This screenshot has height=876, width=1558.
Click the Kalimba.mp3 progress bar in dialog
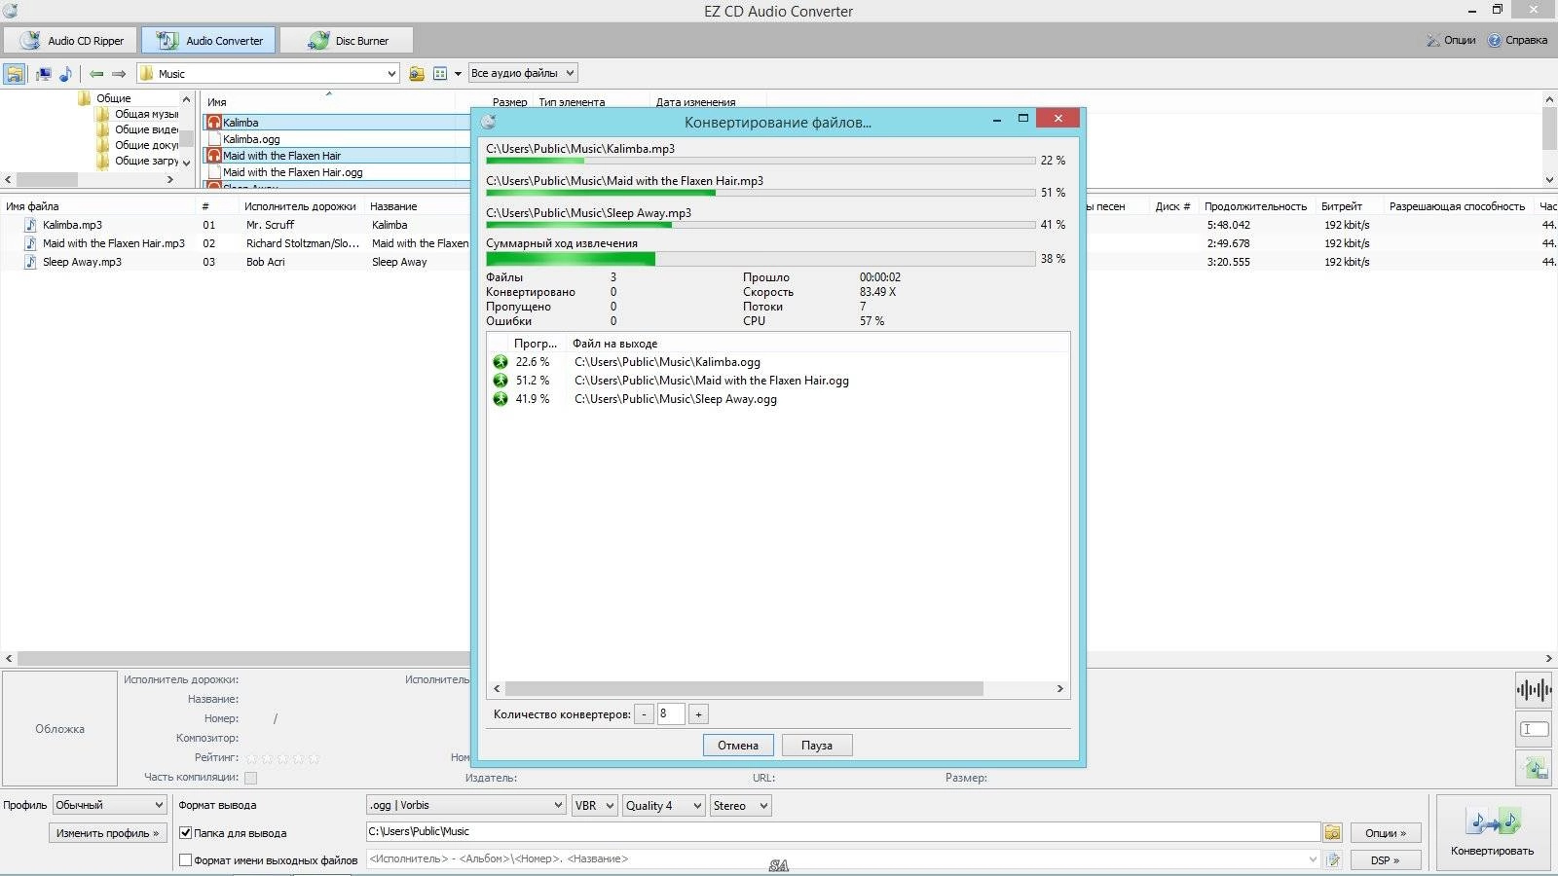click(x=760, y=161)
